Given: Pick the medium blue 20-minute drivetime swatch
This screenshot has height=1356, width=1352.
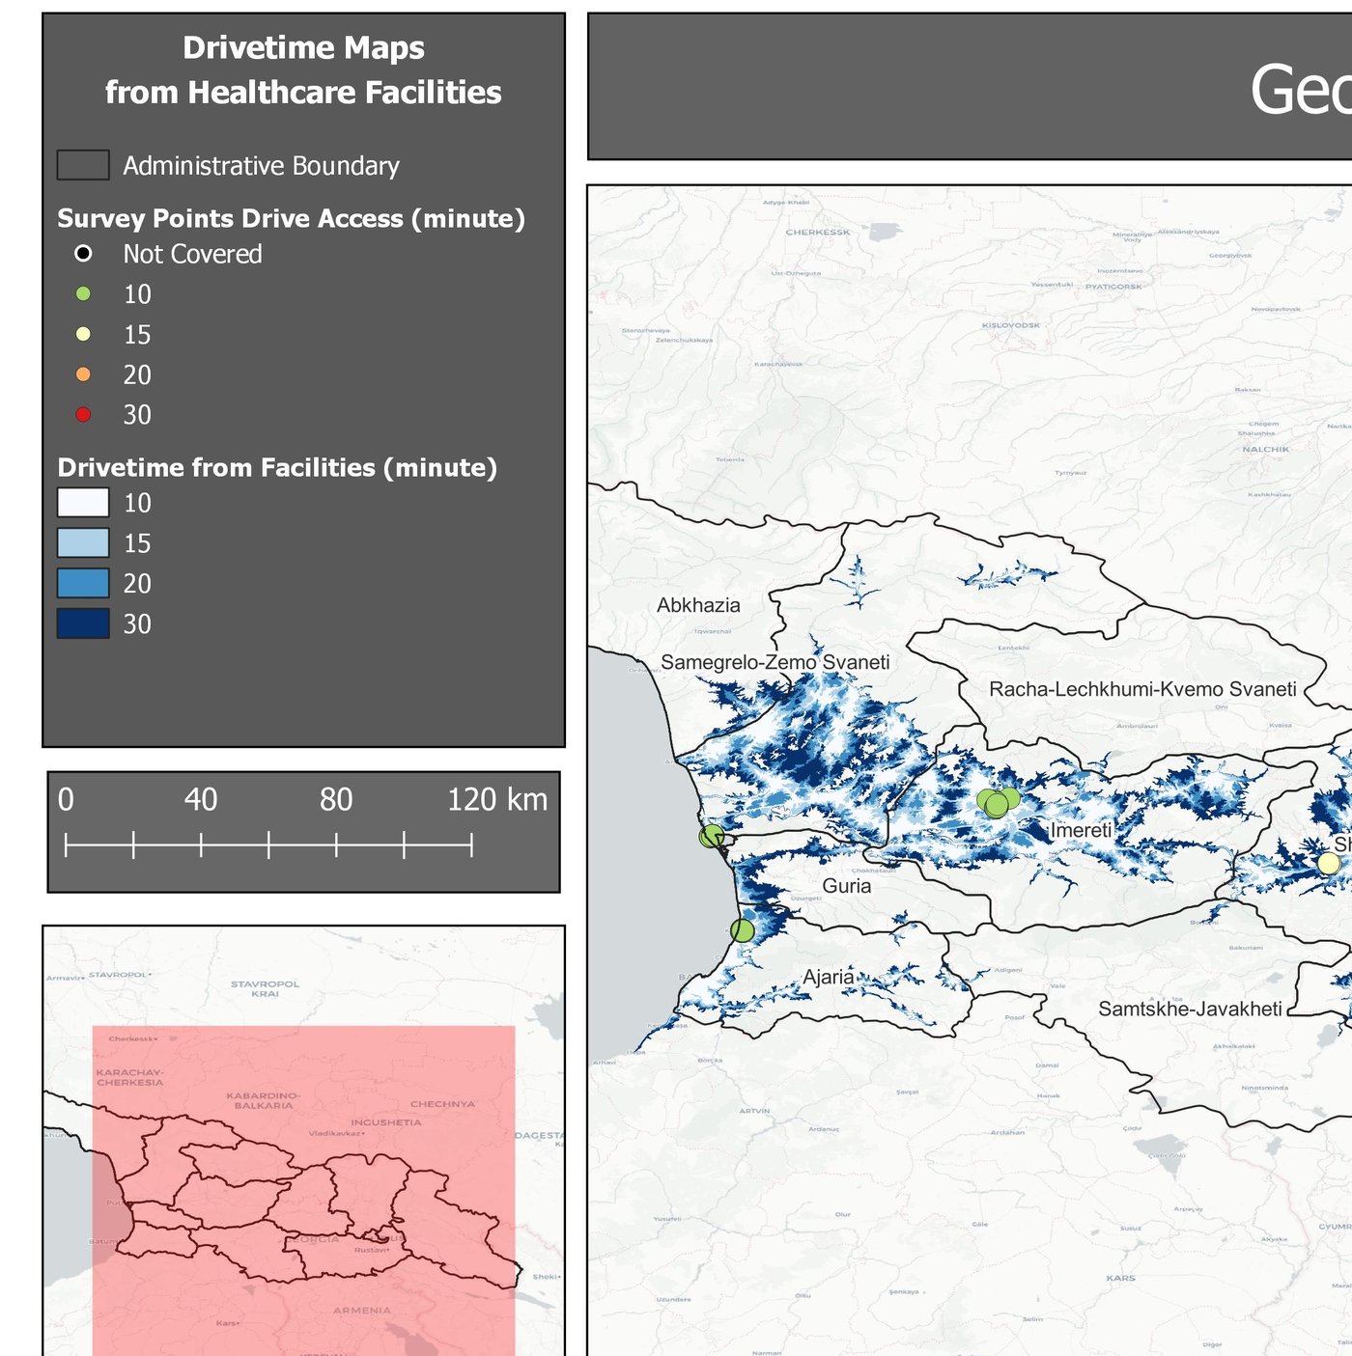Looking at the screenshot, I should pyautogui.click(x=83, y=583).
